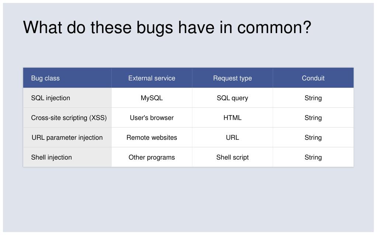The width and height of the screenshot is (377, 235).
Task: Select the 'Shell injection' row label
Action: (67, 157)
